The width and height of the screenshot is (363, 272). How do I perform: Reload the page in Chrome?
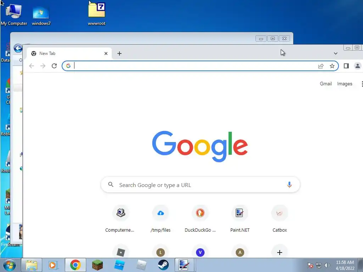coord(54,66)
